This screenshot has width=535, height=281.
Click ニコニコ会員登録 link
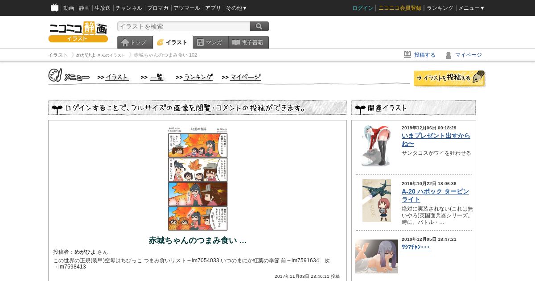click(400, 8)
